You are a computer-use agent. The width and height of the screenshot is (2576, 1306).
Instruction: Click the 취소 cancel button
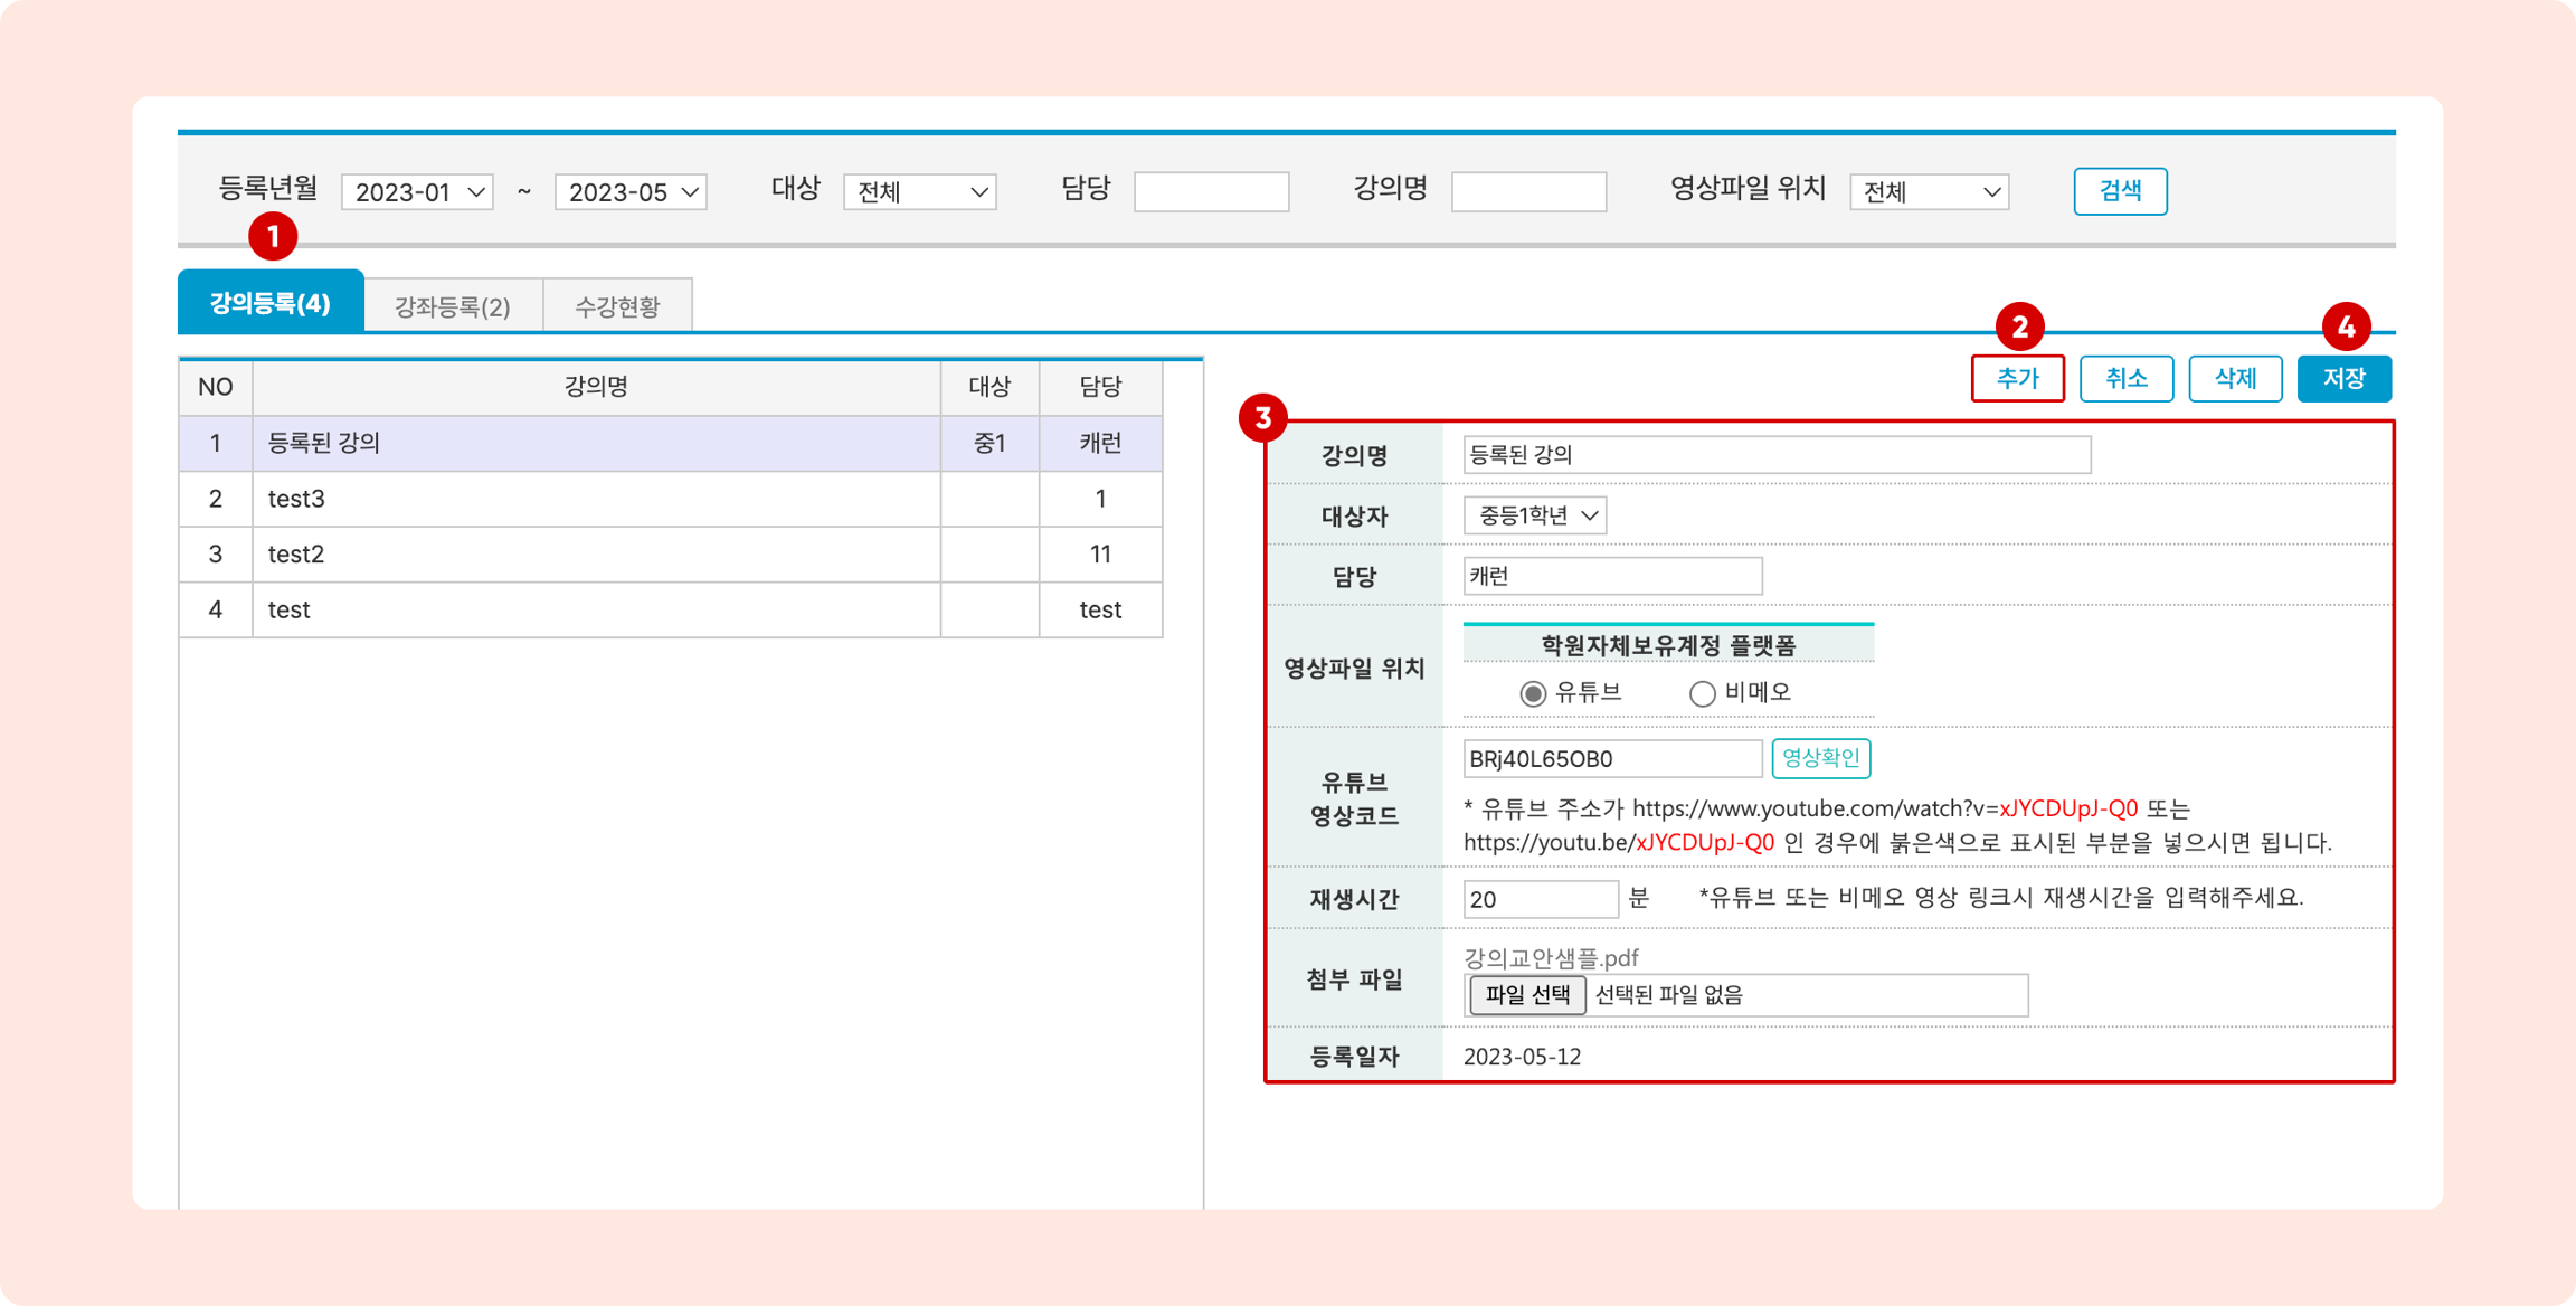(x=2126, y=378)
